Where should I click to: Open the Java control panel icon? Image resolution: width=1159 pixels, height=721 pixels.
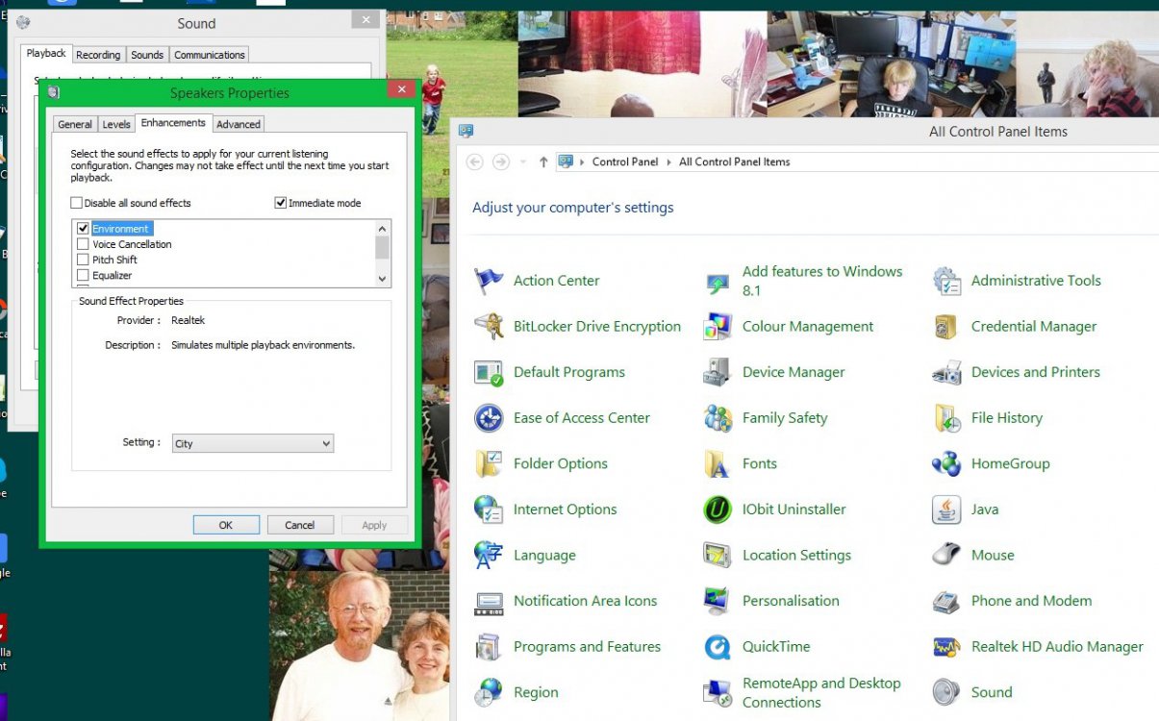985,510
